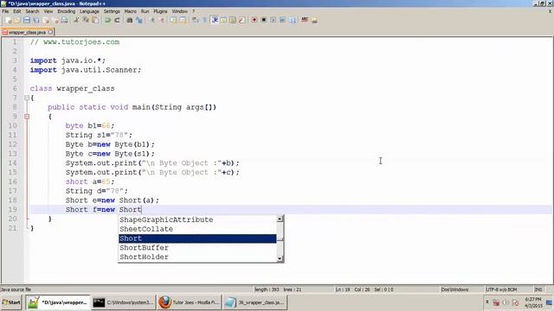554x311 pixels.
Task: Click the Redo toolbar icon
Action: 117,20
